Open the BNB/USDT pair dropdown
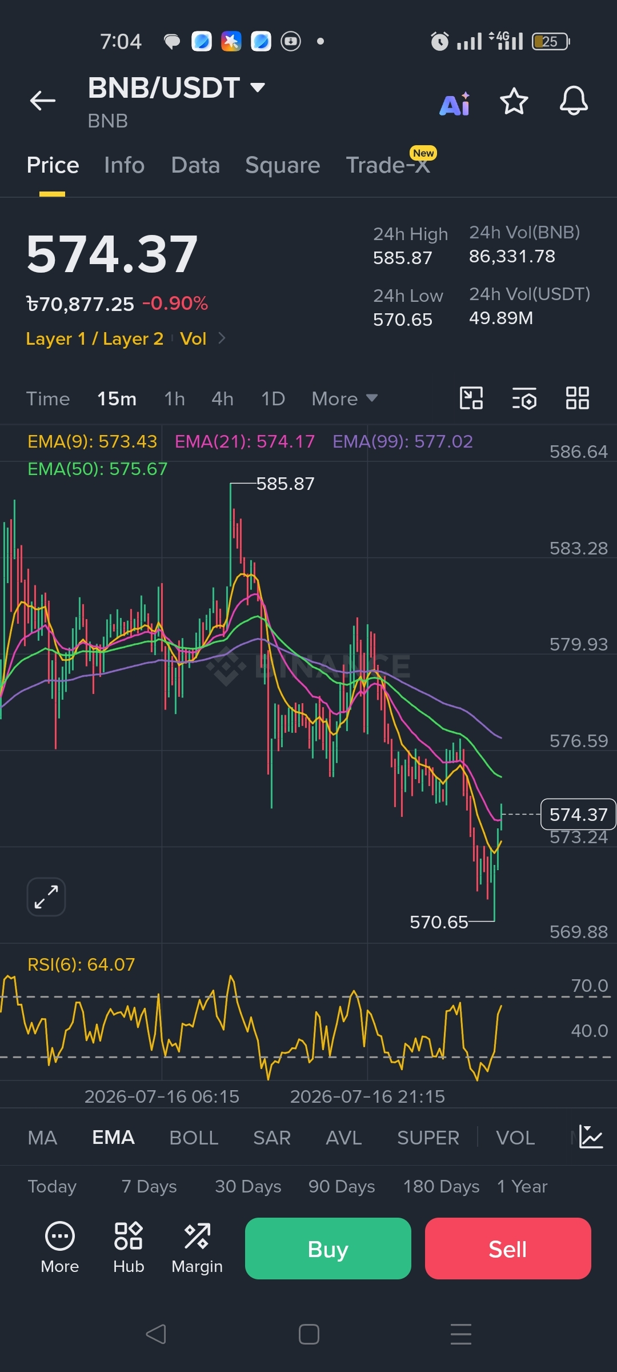Screen dimensions: 617x1372 point(258,87)
